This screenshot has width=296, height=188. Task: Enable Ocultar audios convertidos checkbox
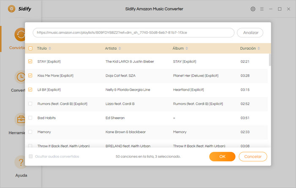point(30,156)
